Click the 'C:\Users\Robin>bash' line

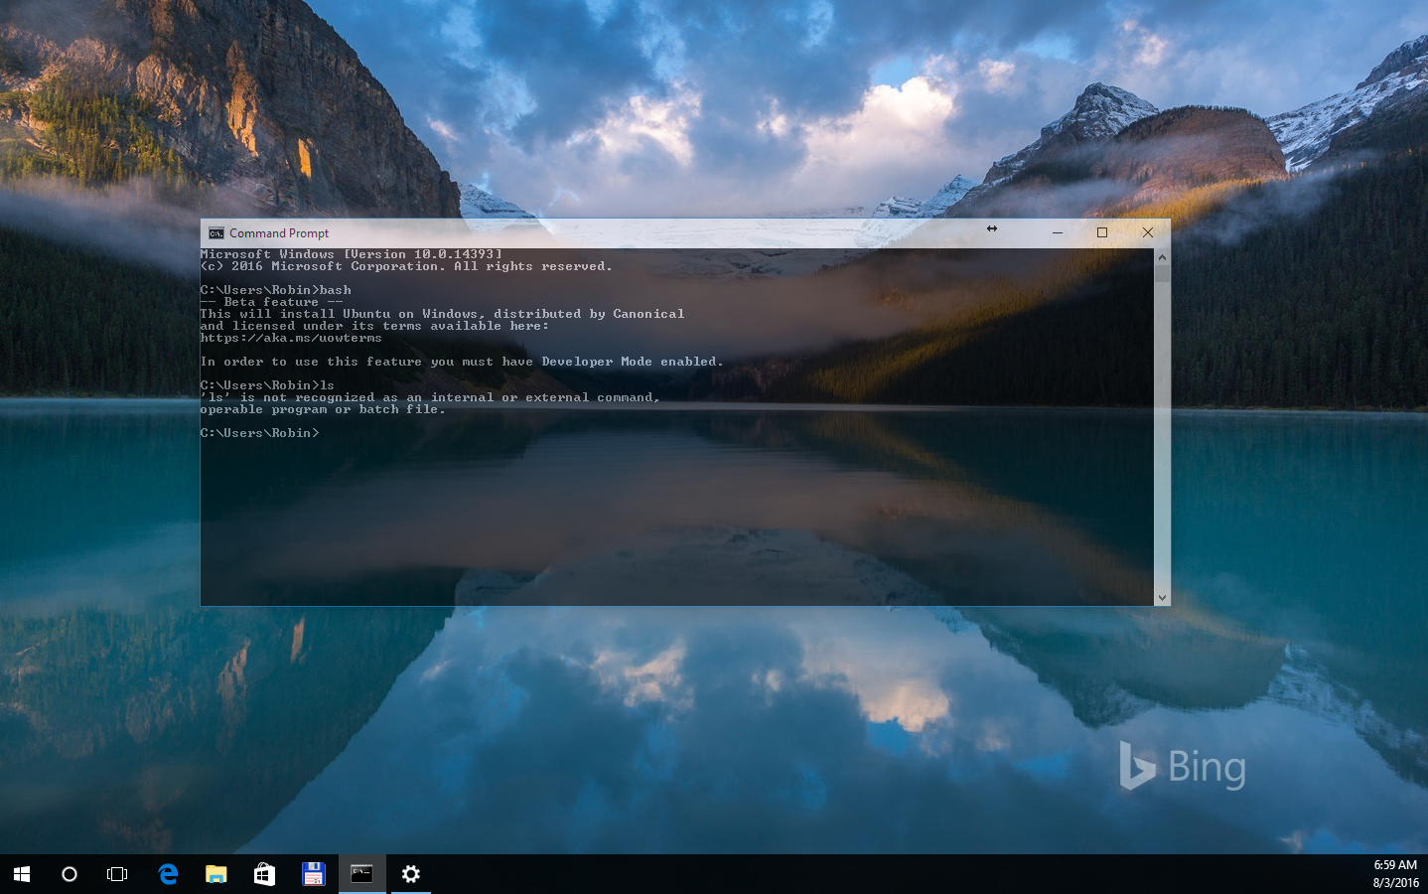coord(276,290)
